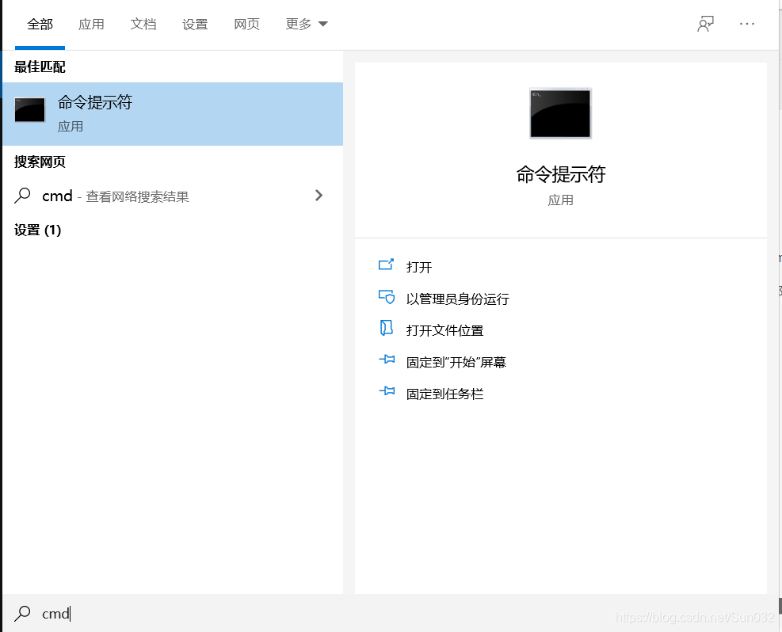
Task: Click the 以管理员身份运行 shield icon
Action: pyautogui.click(x=387, y=298)
